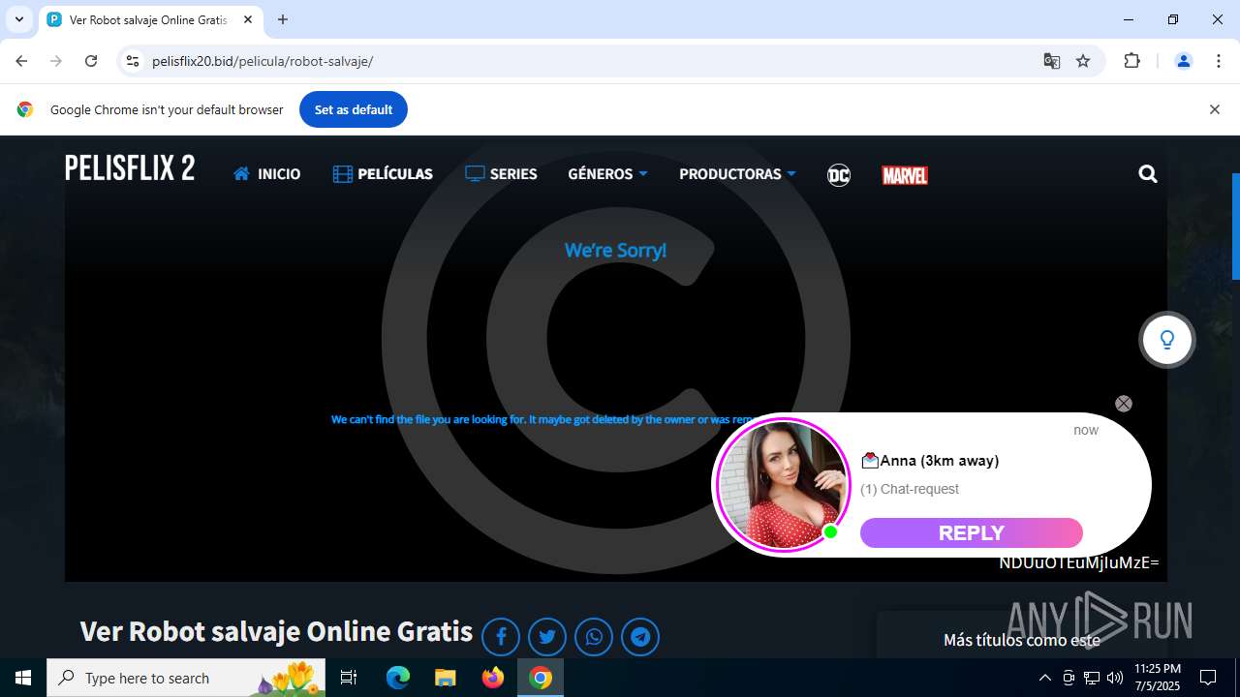1240x697 pixels.
Task: Select the Ver Robot salvaje Online tab
Action: (x=151, y=19)
